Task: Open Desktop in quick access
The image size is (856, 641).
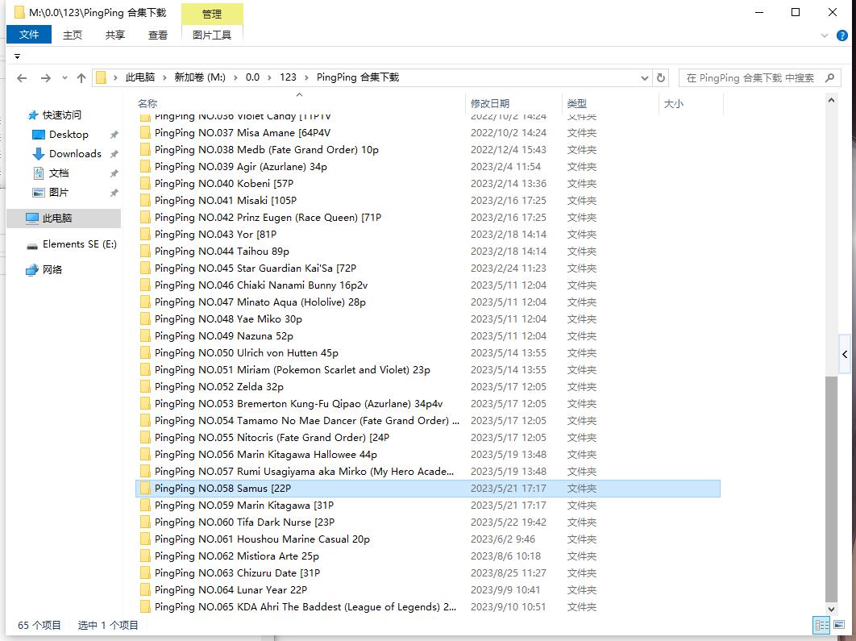Action: (69, 135)
